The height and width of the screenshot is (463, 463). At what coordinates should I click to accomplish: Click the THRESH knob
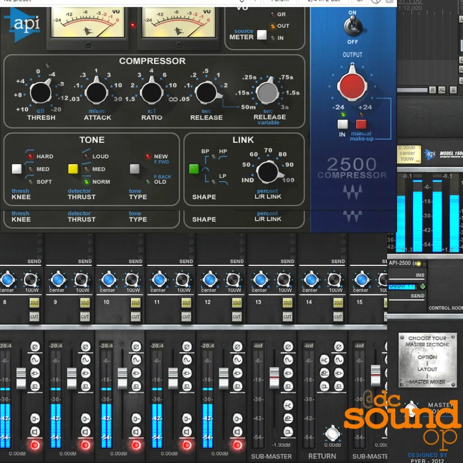tap(41, 92)
